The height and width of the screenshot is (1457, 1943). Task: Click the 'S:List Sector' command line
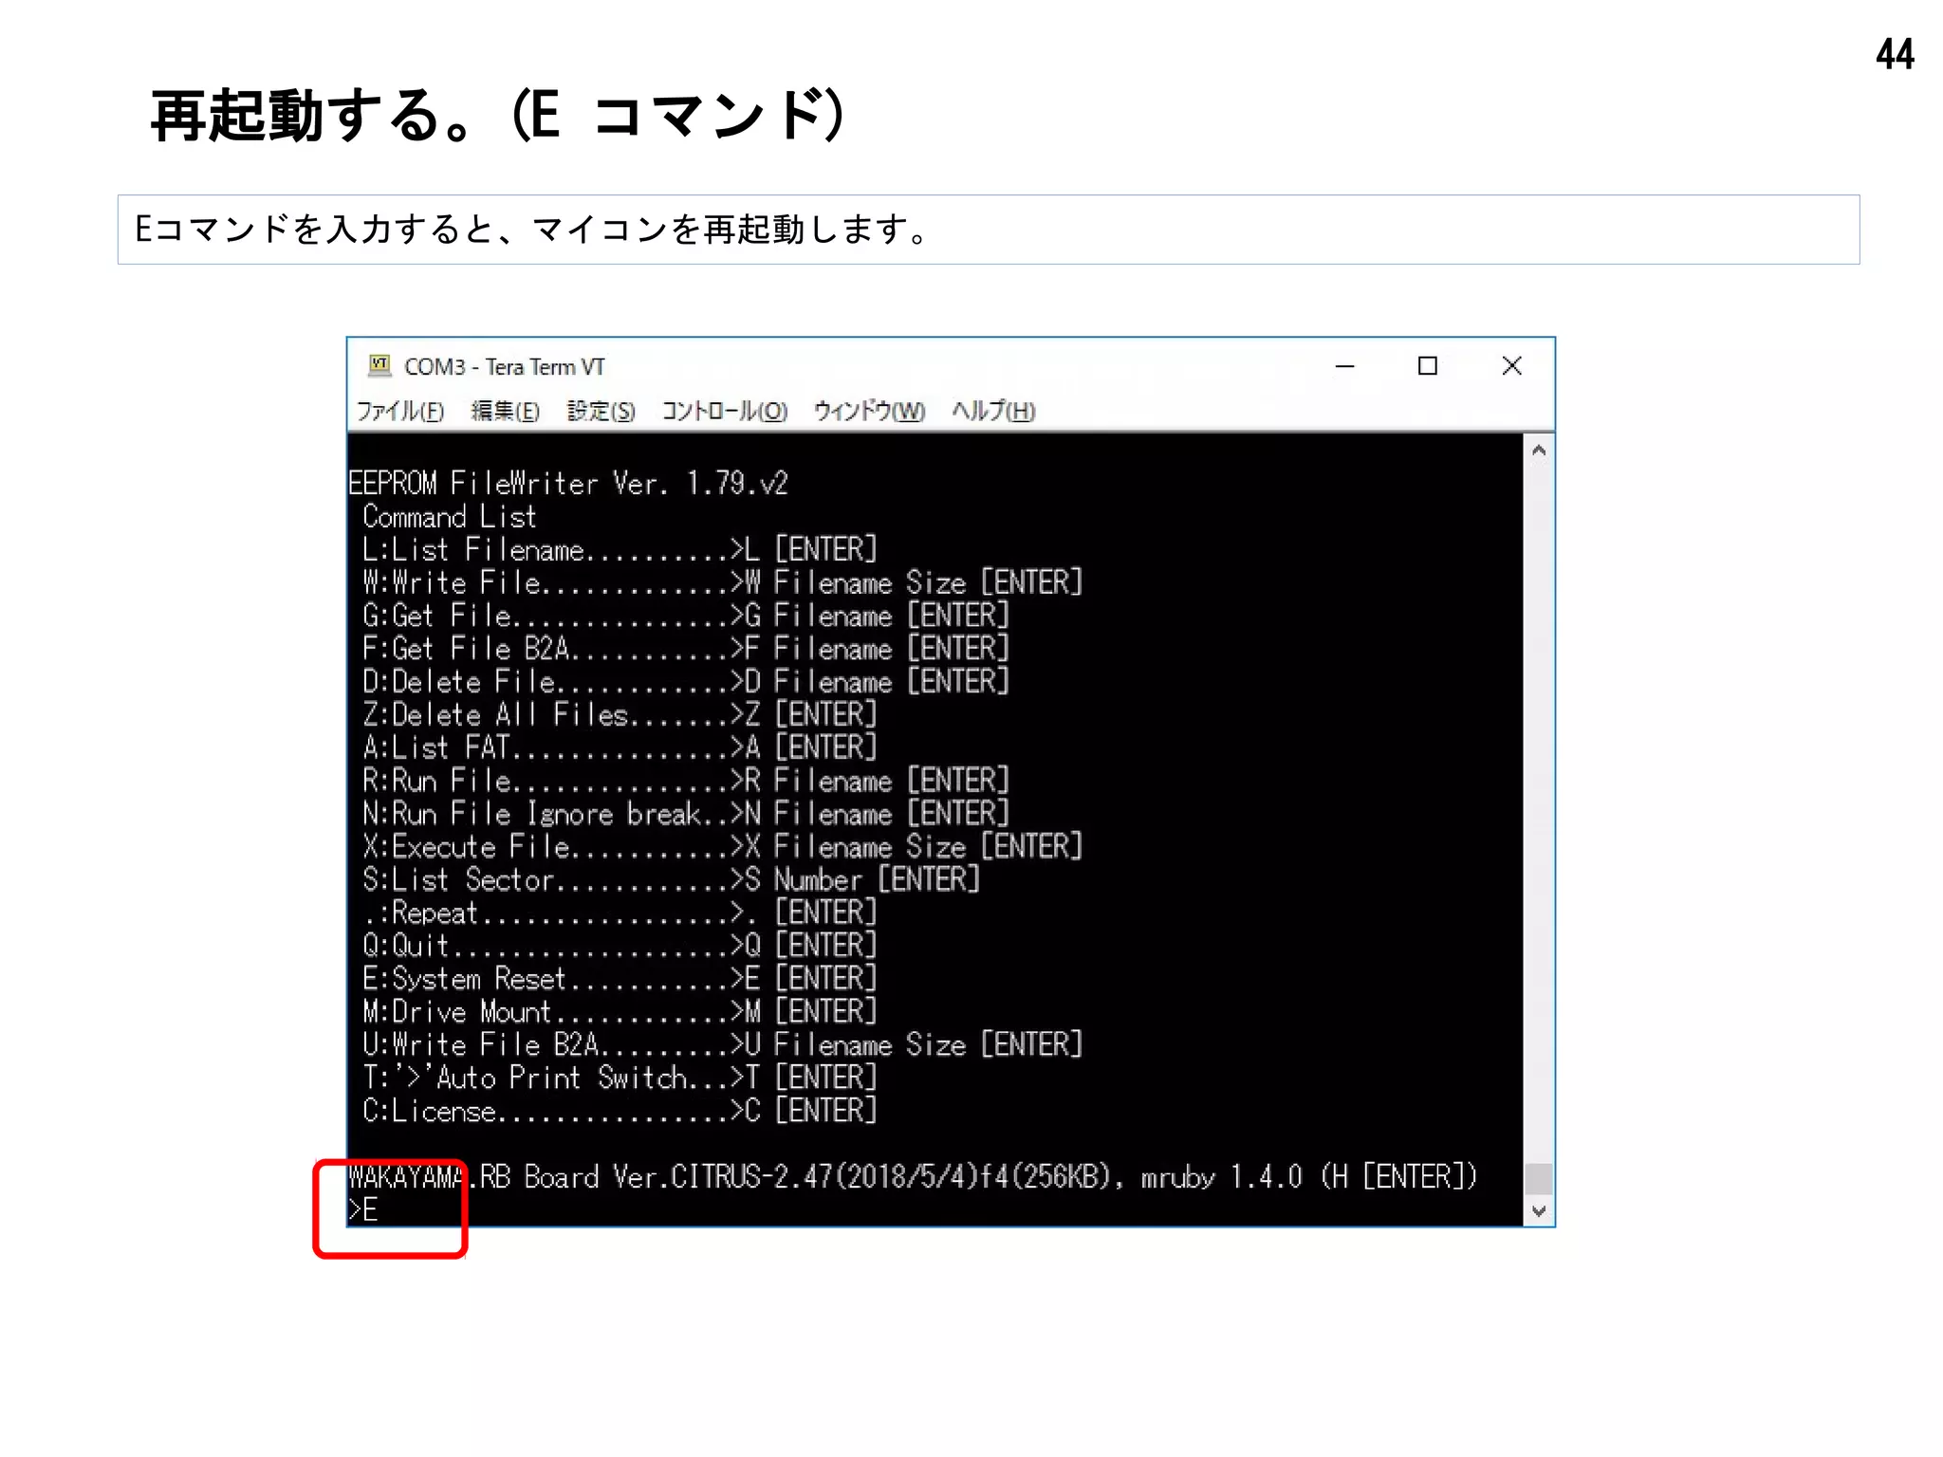672,879
